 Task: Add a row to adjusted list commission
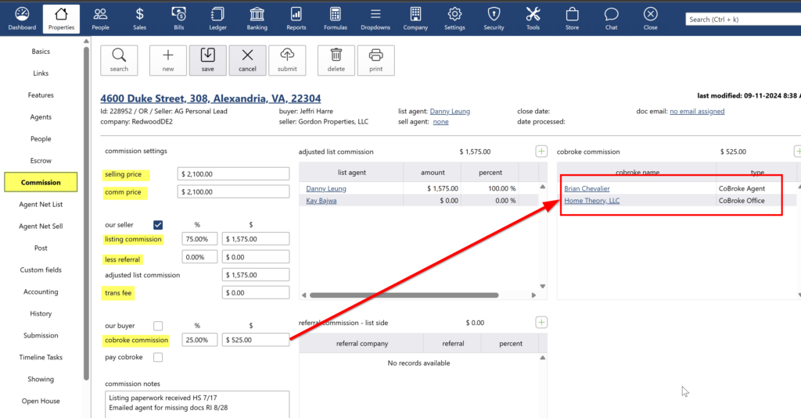point(541,151)
